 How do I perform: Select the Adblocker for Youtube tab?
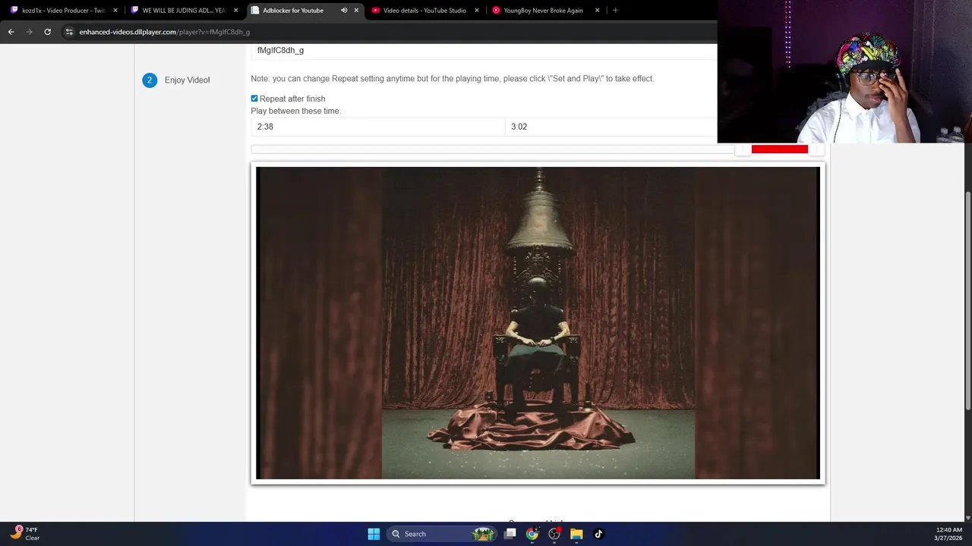[292, 11]
